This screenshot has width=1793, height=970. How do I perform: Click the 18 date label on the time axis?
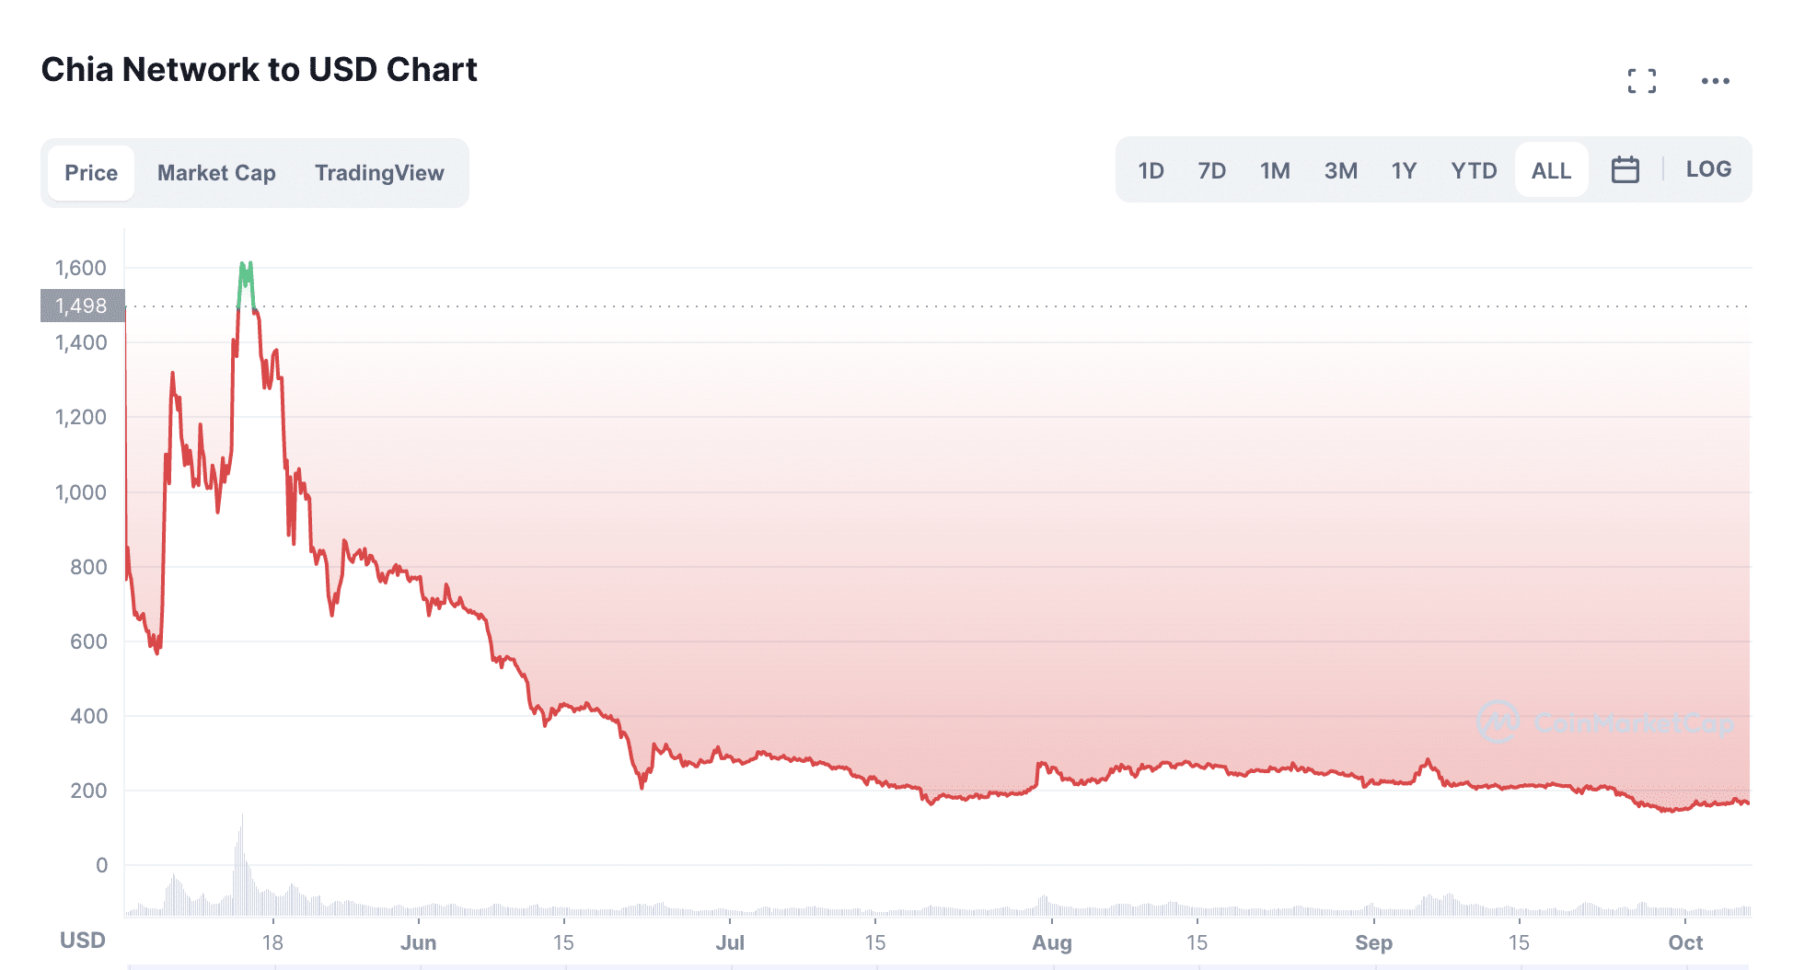pyautogui.click(x=272, y=942)
